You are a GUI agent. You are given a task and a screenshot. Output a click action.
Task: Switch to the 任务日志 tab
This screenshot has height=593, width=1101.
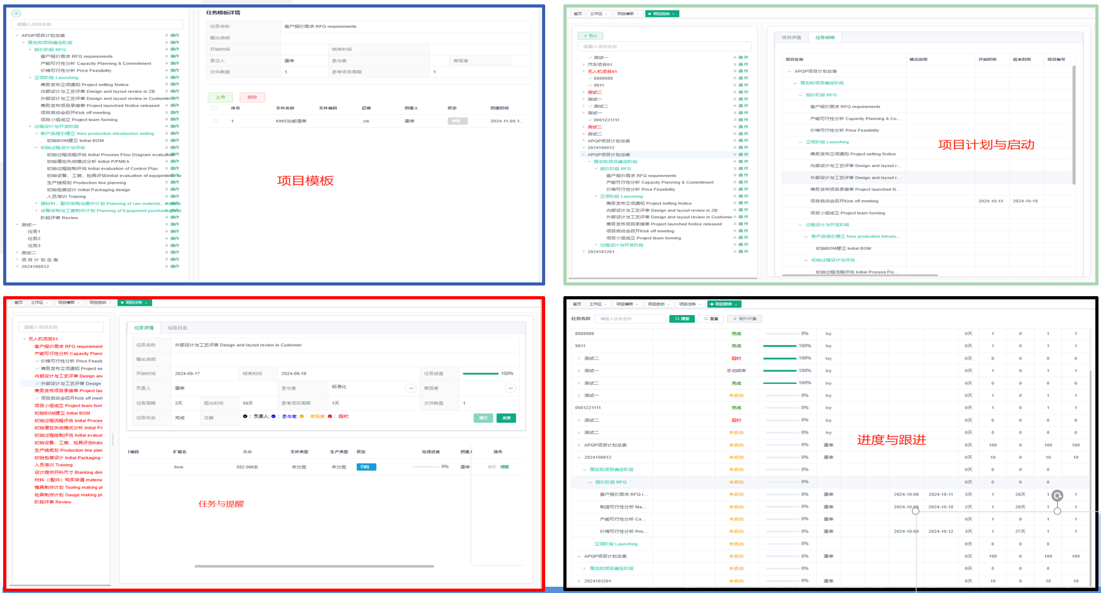point(178,328)
